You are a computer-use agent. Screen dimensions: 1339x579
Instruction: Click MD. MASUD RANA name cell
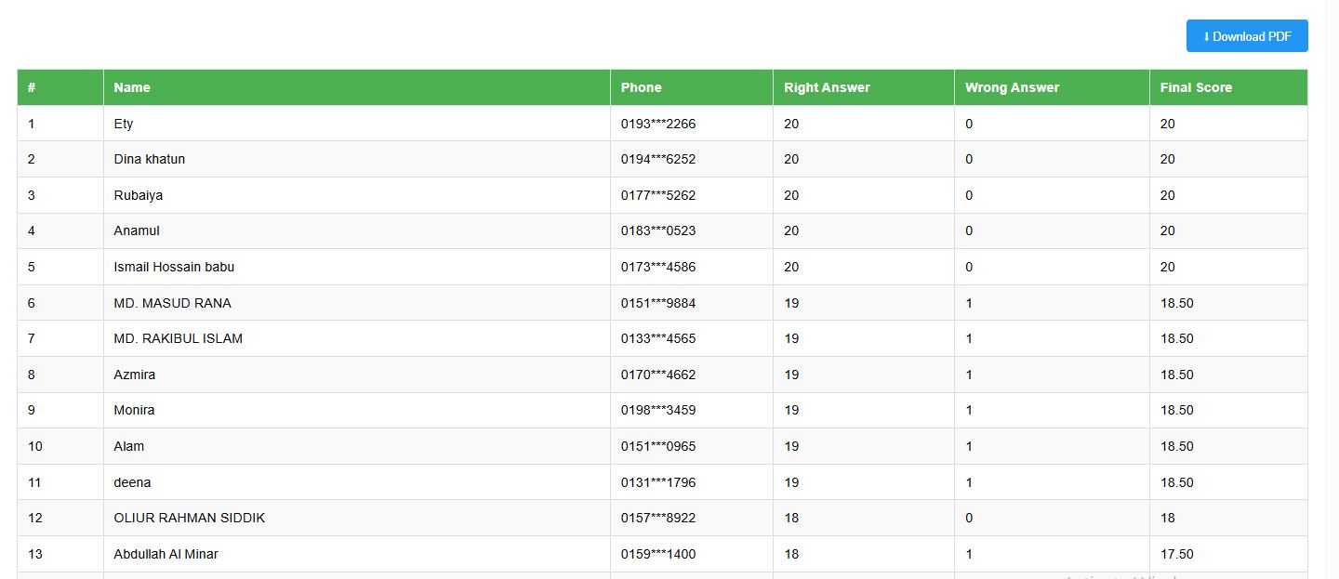173,303
